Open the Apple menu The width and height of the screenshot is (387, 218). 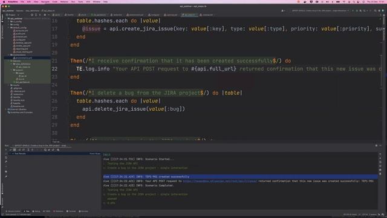[4, 2]
